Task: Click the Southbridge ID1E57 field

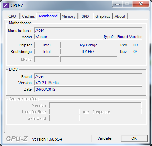Action: 89,52
